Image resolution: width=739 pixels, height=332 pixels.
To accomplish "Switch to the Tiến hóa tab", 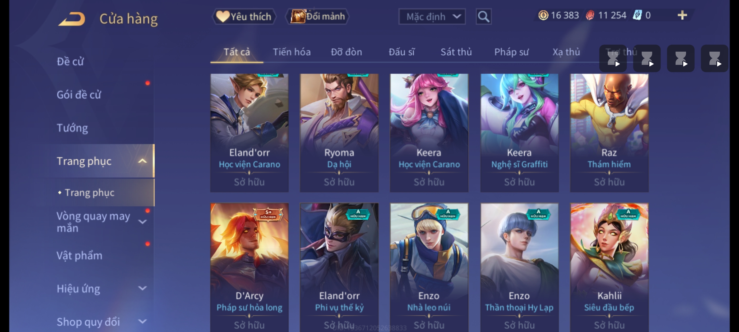I will coord(292,52).
